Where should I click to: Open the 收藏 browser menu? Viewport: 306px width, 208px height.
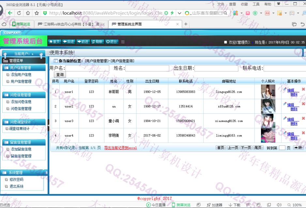click(244, 4)
